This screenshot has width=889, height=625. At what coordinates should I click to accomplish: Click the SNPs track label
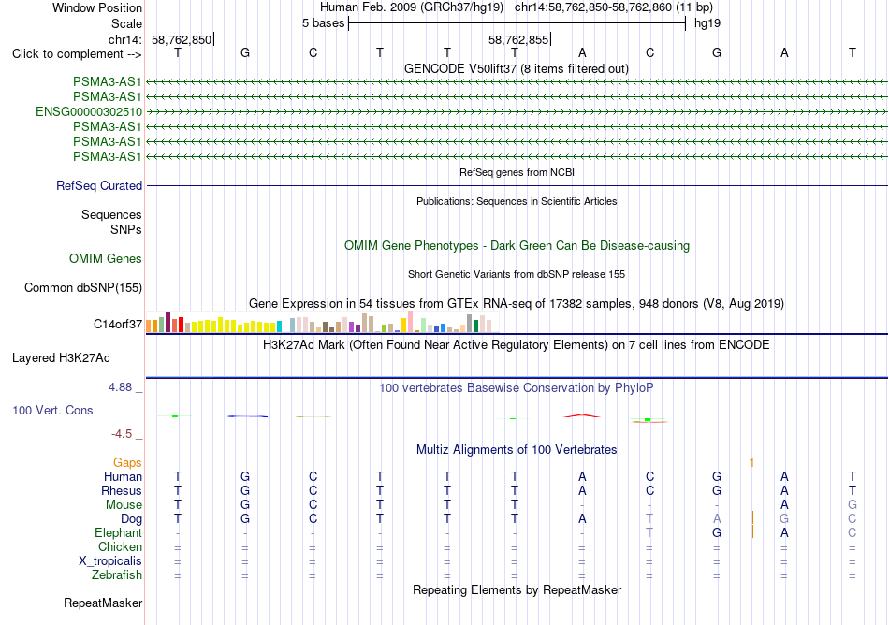click(x=126, y=229)
